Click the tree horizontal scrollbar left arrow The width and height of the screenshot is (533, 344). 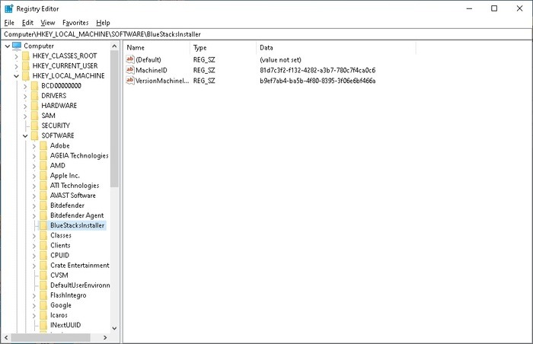(x=6, y=338)
